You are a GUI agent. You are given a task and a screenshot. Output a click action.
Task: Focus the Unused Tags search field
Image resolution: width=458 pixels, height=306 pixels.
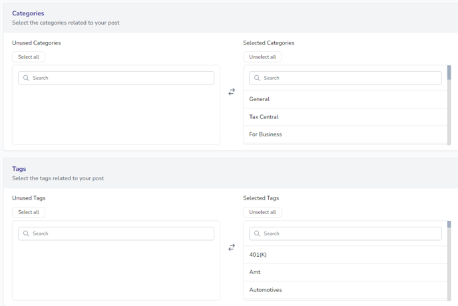point(120,233)
